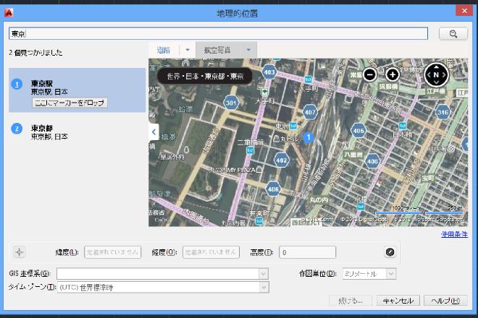This screenshot has width=478, height=318.
Task: Zoom out the map with minus button
Action: click(370, 74)
